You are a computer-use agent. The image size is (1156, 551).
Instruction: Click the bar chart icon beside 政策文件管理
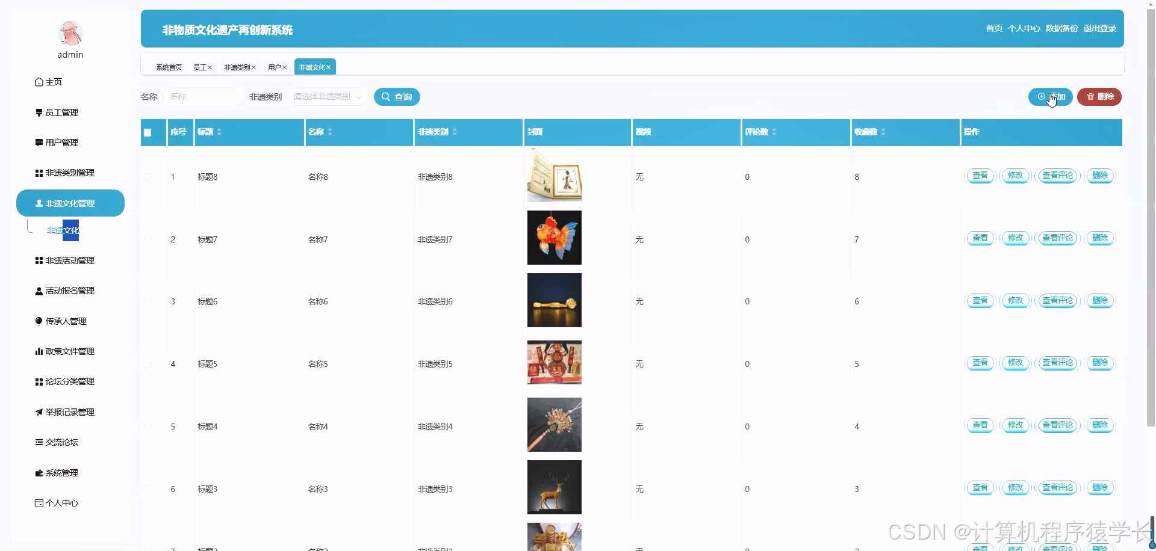(39, 351)
